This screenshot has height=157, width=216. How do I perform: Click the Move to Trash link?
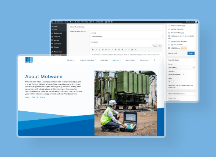pyautogui.click(x=172, y=53)
